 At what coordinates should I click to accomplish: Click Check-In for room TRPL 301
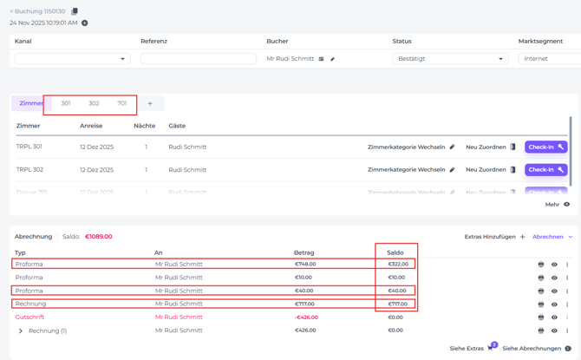545,147
